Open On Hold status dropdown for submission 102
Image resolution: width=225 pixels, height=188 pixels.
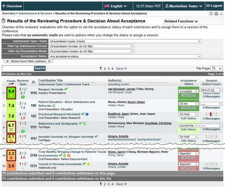point(188,114)
